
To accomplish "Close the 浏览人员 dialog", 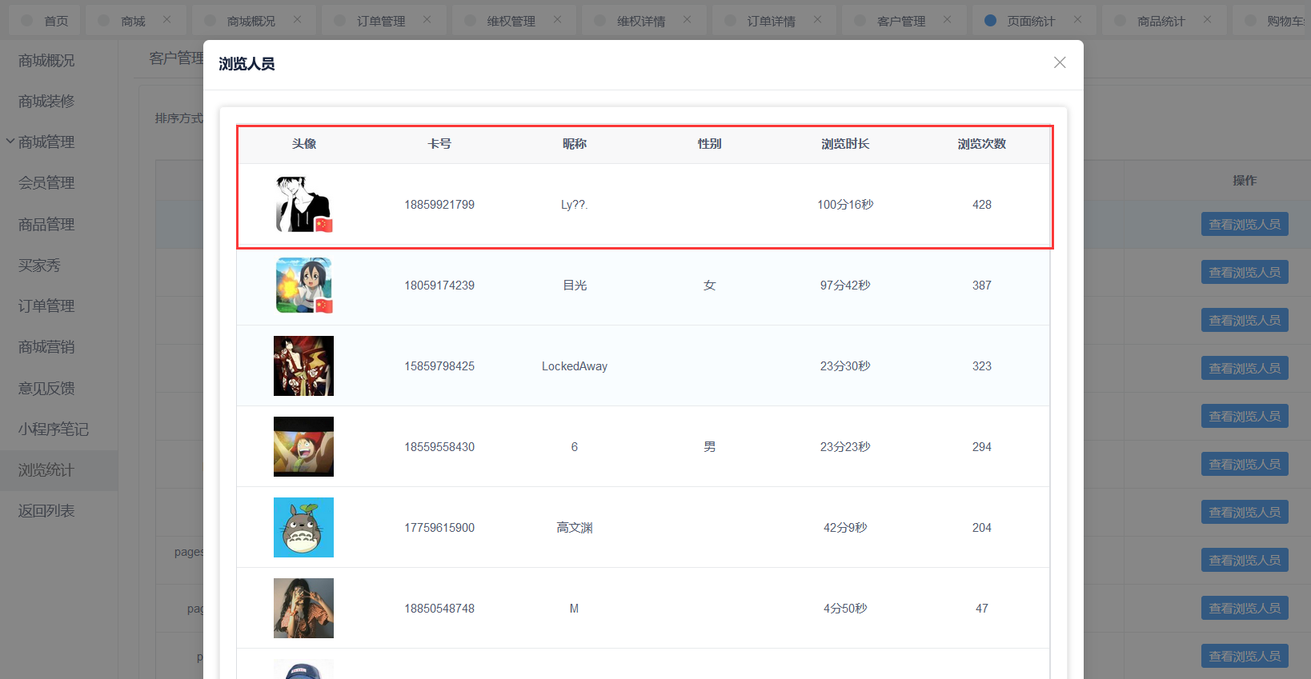I will pyautogui.click(x=1060, y=62).
